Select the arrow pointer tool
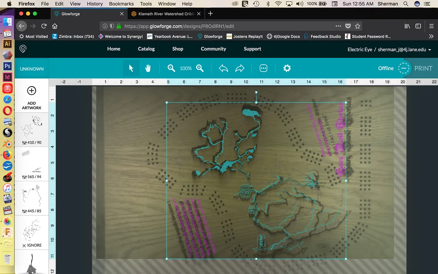This screenshot has height=274, width=438. 131,68
